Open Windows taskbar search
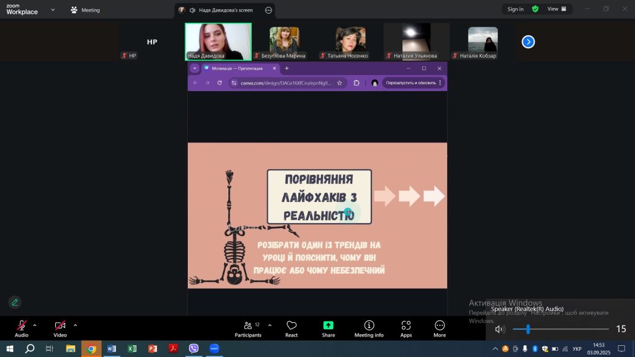This screenshot has width=635, height=357. coord(30,348)
